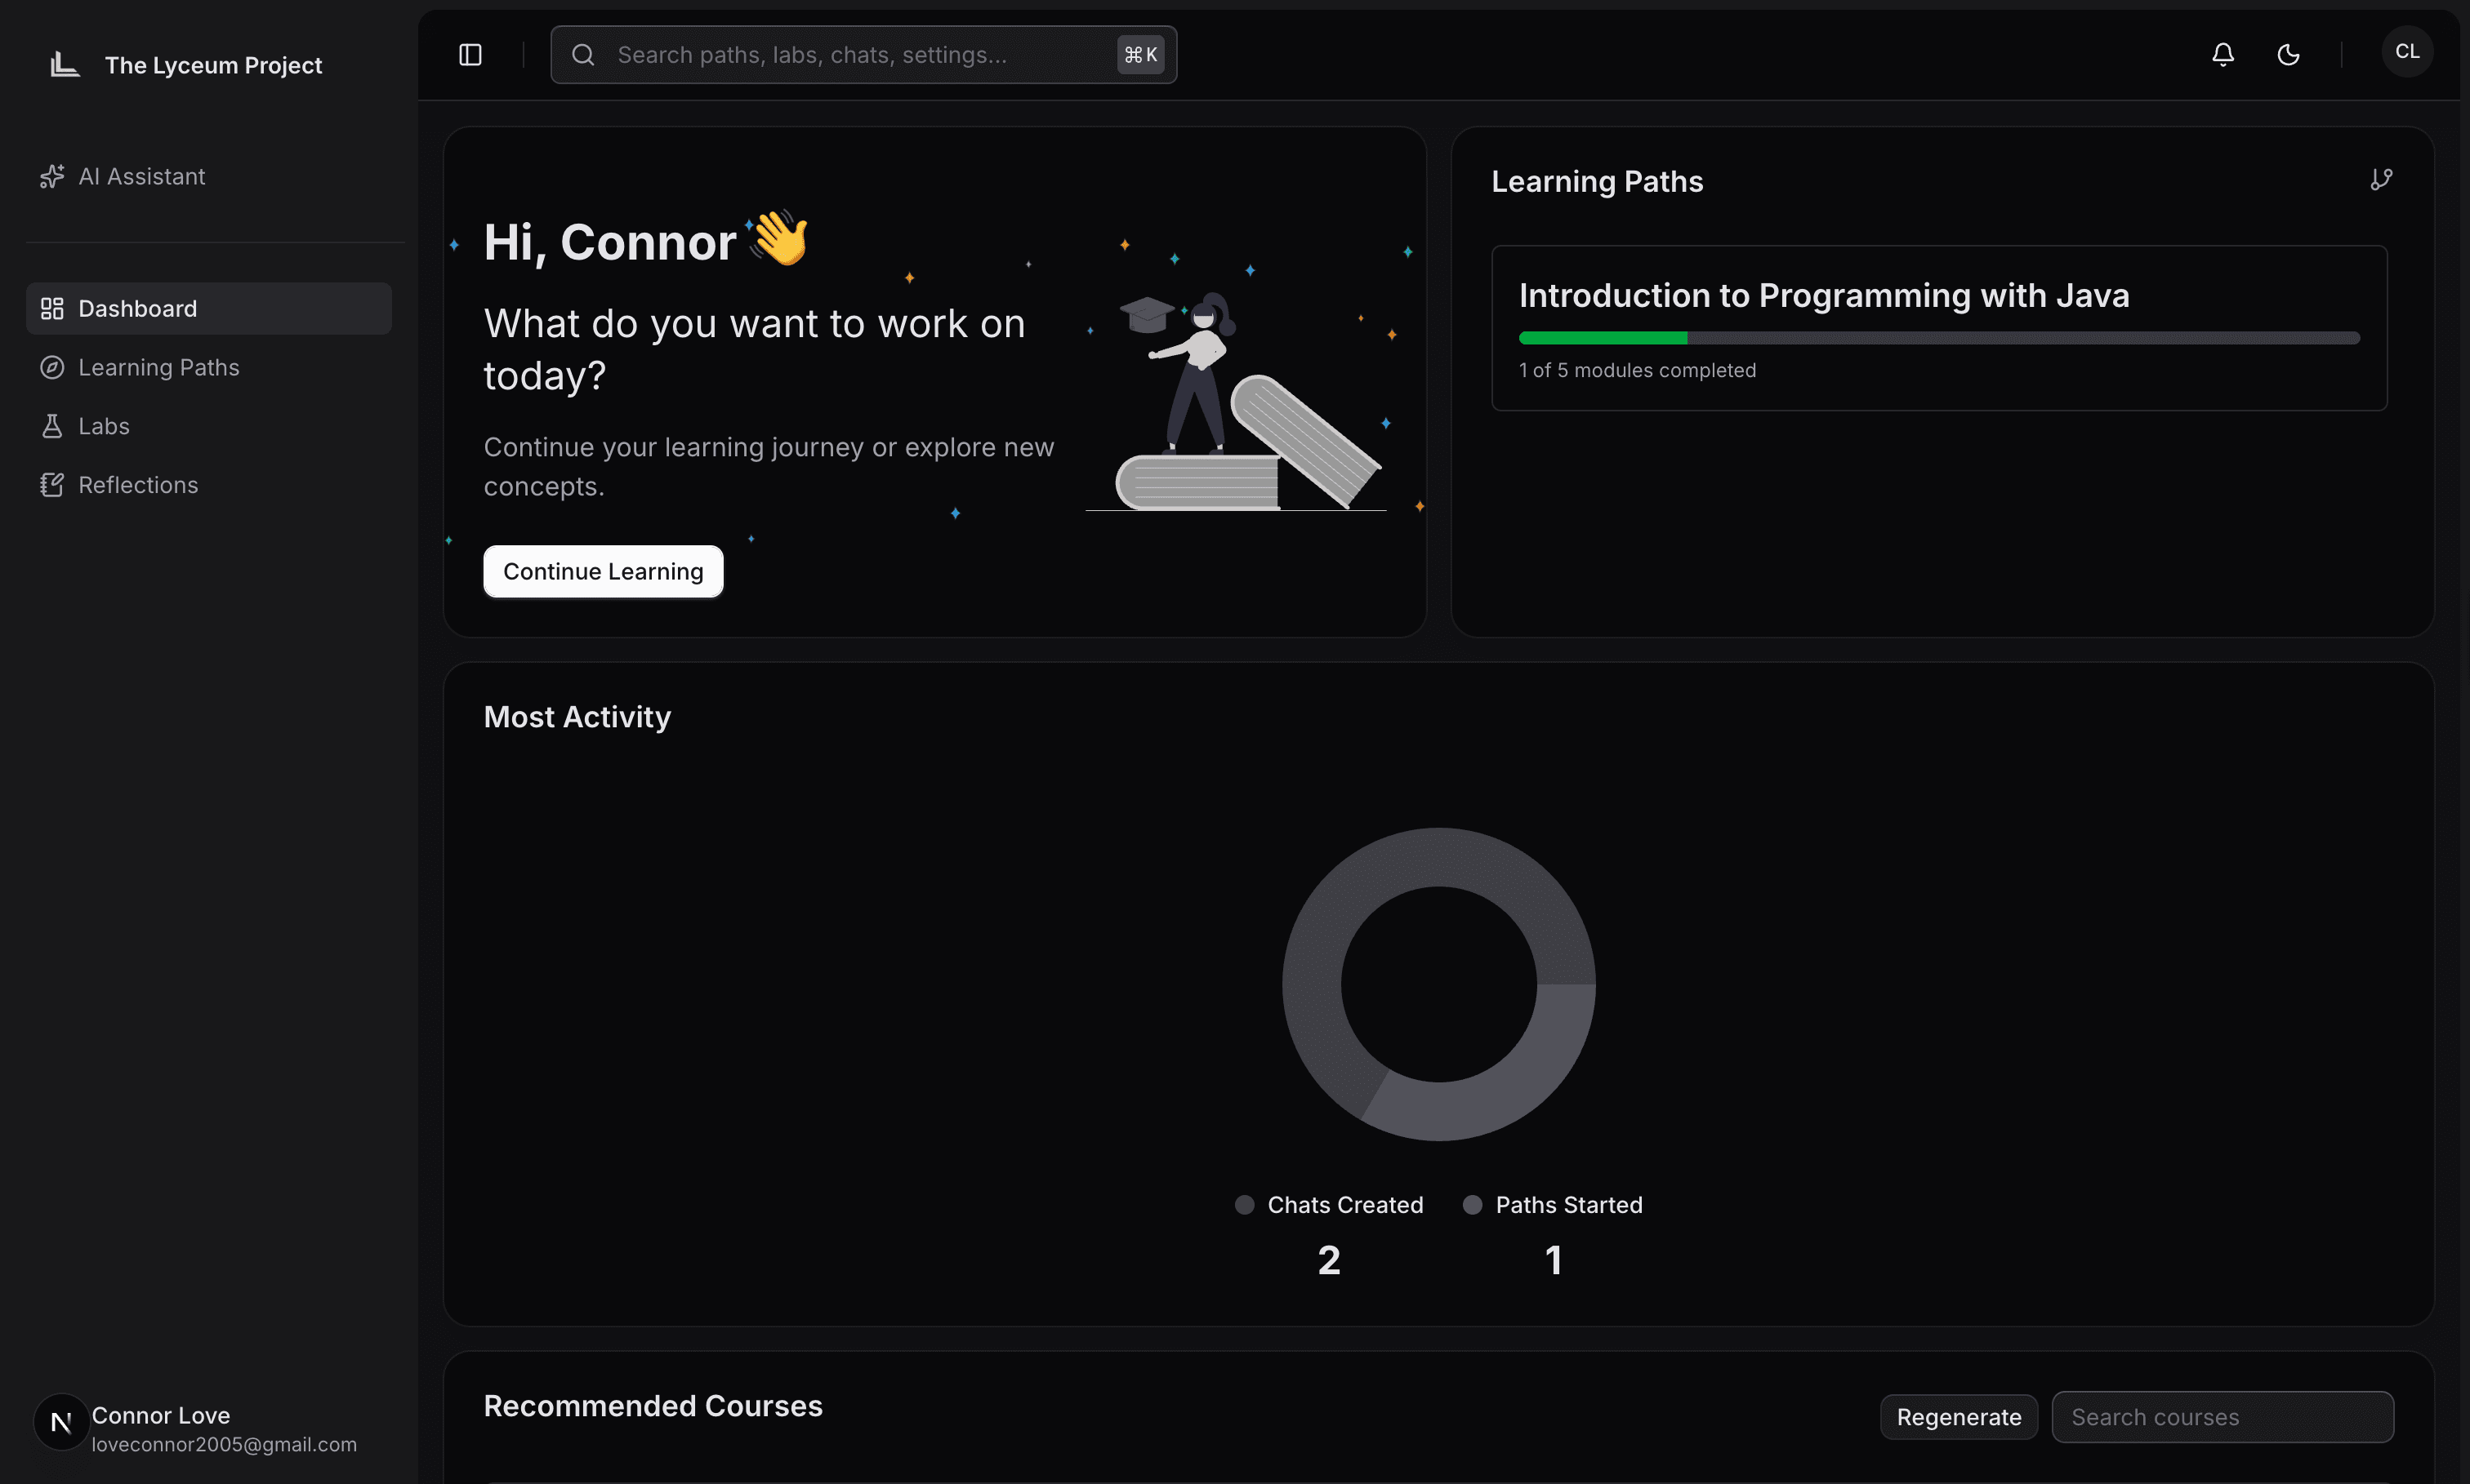2470x1484 pixels.
Task: Toggle the Chats Created legend dot
Action: (1243, 1205)
